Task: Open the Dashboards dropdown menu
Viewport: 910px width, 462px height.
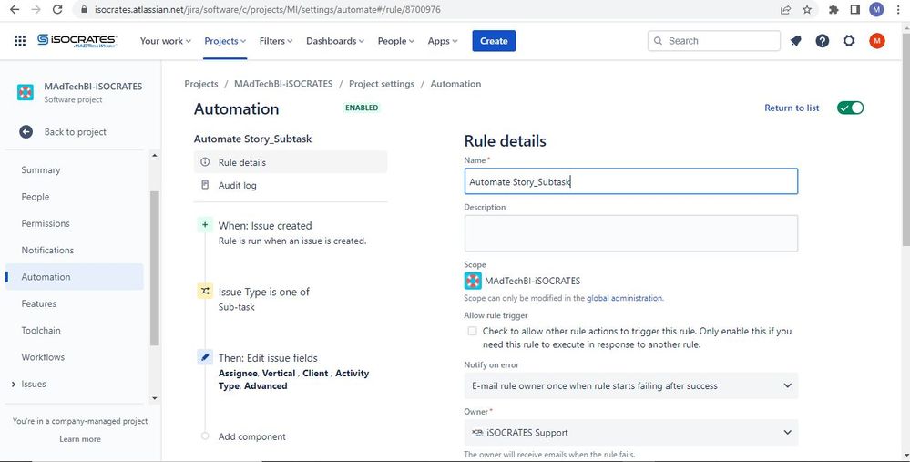Action: [x=335, y=41]
